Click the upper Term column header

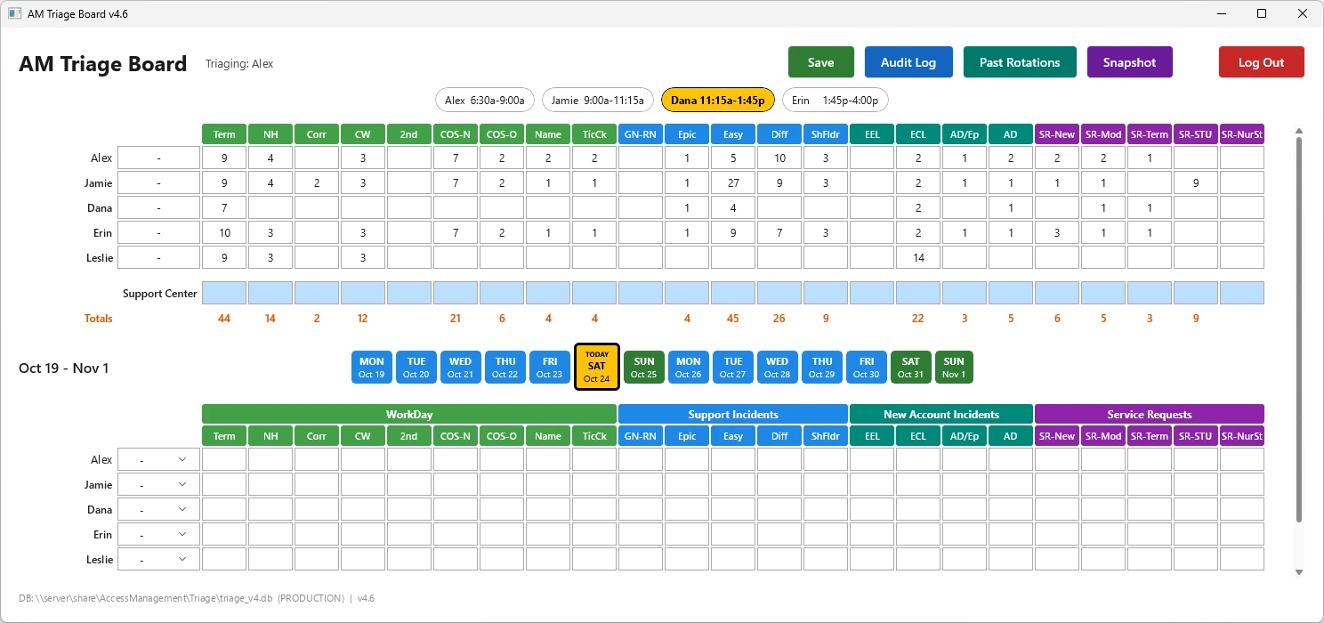tap(224, 134)
